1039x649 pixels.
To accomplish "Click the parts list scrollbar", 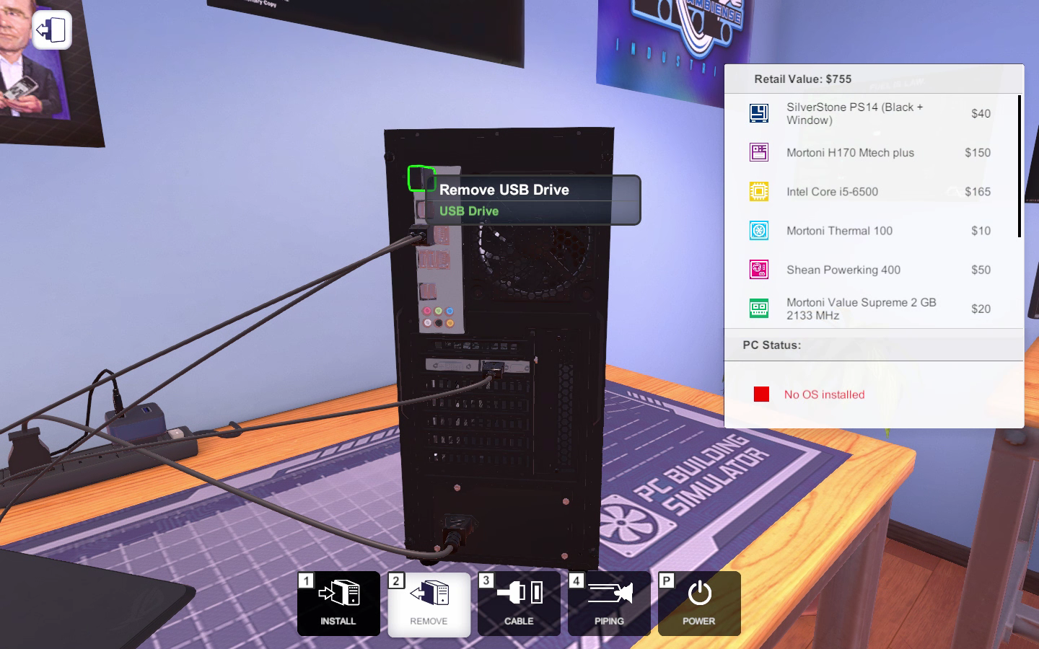I will [1020, 166].
